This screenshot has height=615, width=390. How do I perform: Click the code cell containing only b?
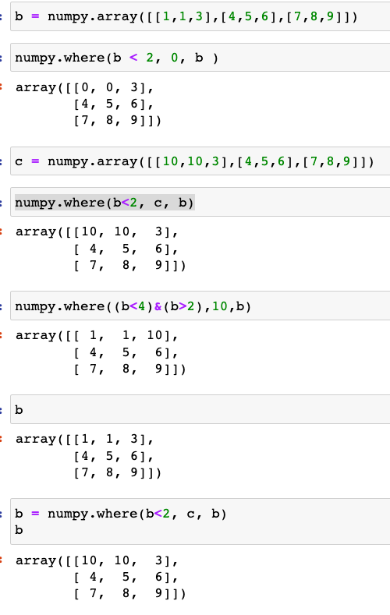200,409
